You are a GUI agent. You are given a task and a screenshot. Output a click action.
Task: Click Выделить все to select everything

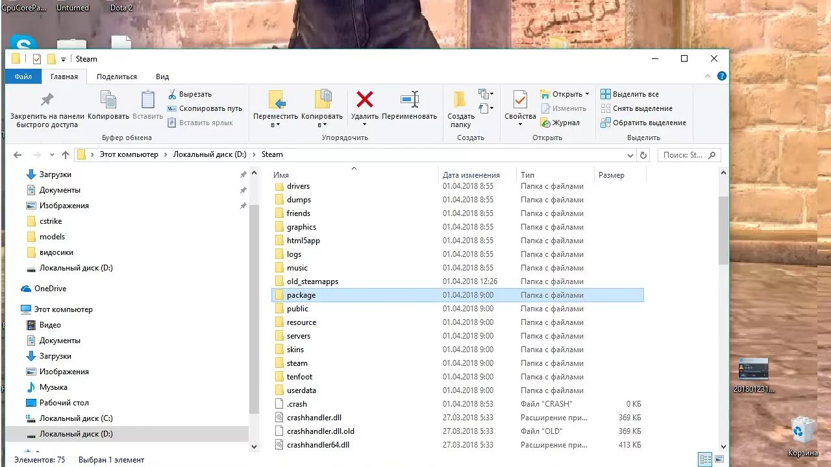(x=632, y=94)
